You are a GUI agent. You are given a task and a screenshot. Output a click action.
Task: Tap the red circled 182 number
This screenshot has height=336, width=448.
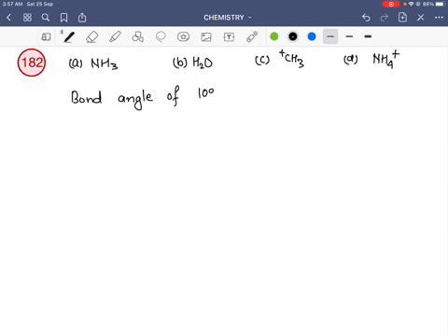click(32, 63)
